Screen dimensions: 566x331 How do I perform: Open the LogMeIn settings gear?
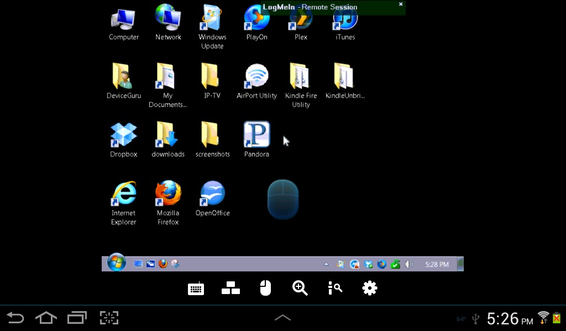click(x=370, y=288)
